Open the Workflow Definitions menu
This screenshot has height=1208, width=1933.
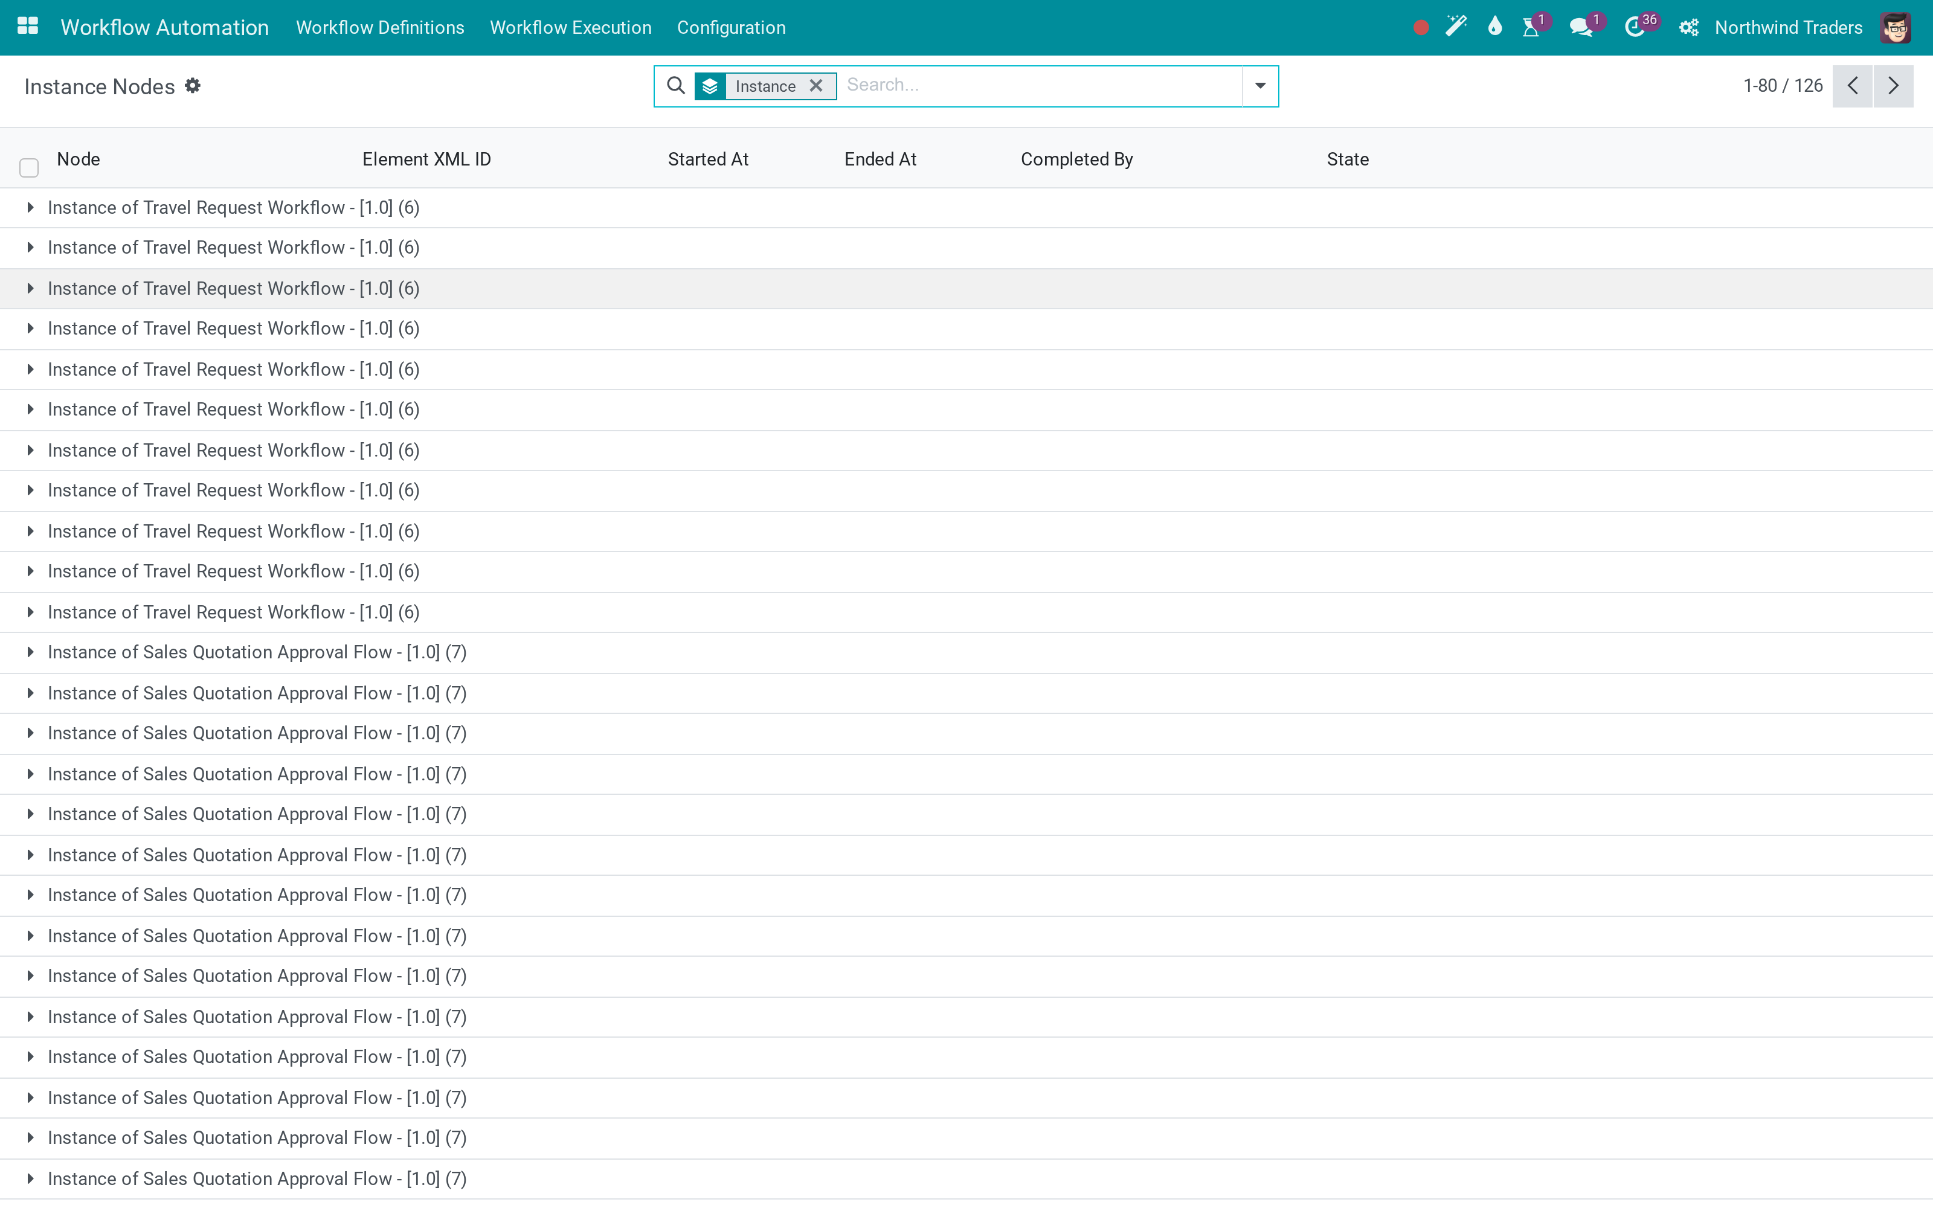coord(379,27)
